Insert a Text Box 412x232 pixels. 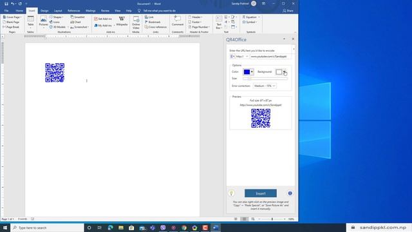(219, 23)
